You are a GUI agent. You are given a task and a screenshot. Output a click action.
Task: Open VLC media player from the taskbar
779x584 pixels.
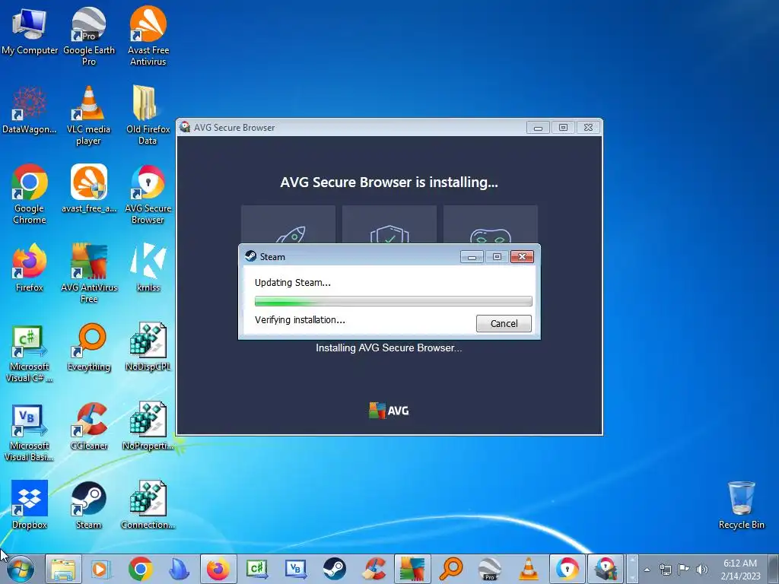coord(529,569)
